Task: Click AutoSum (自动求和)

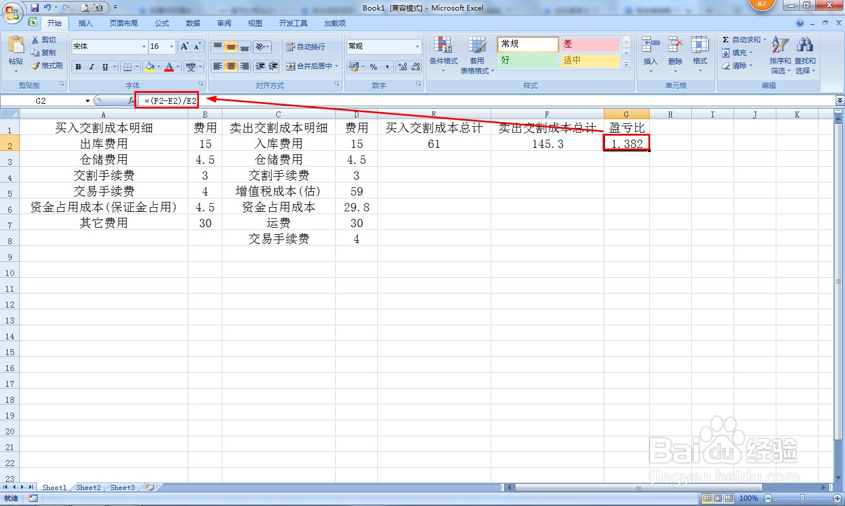Action: pos(743,40)
